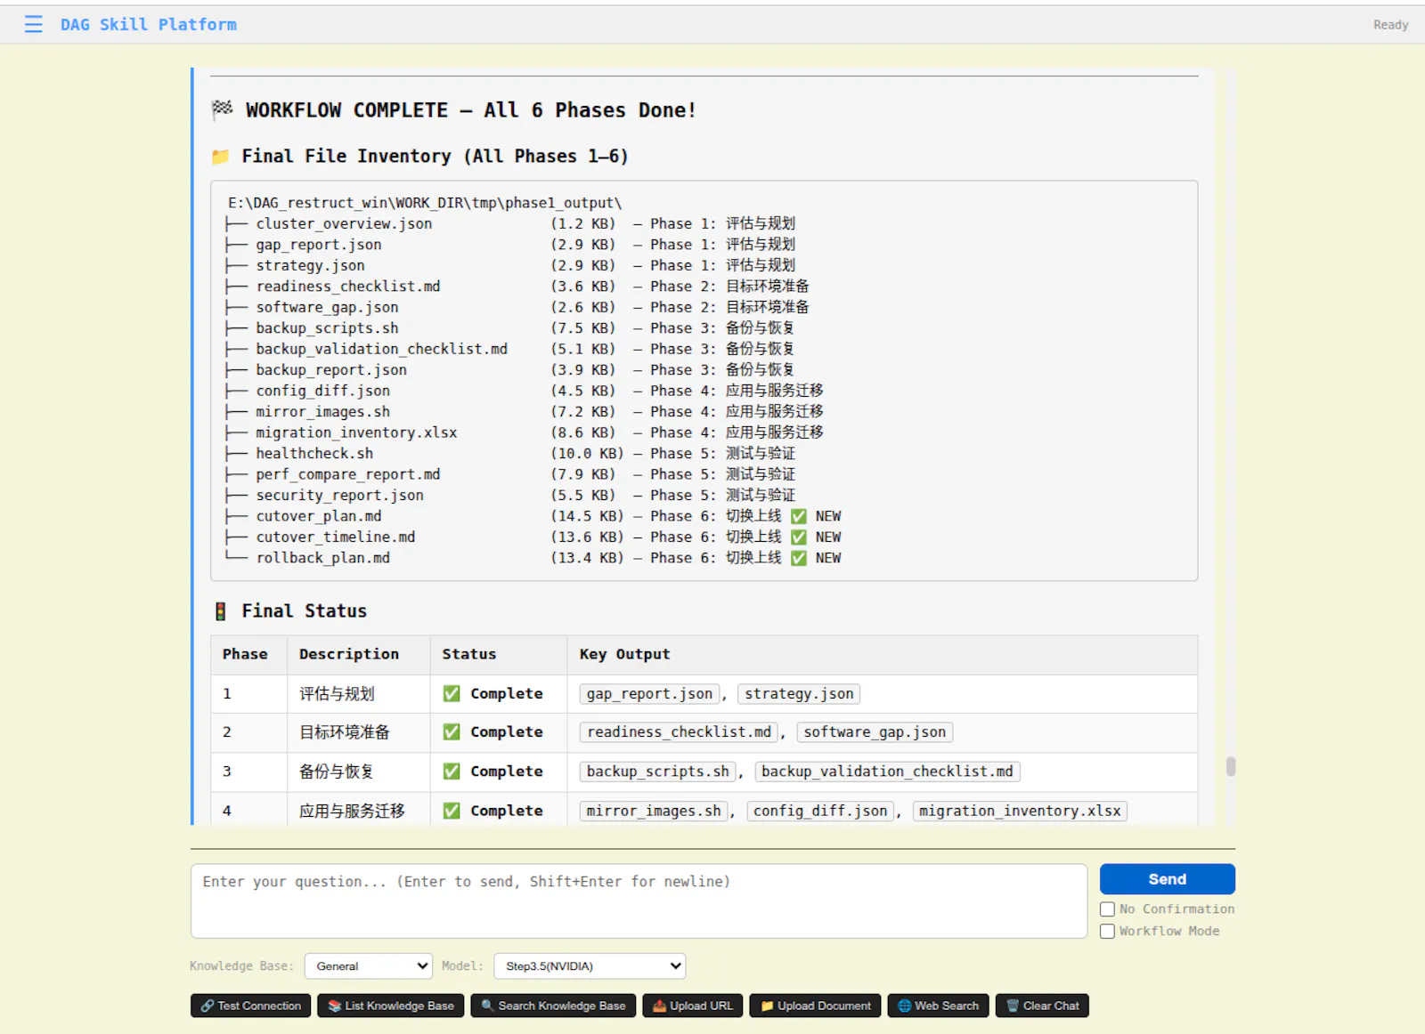Image resolution: width=1425 pixels, height=1034 pixels.
Task: Open the hamburger menu icon
Action: [34, 24]
